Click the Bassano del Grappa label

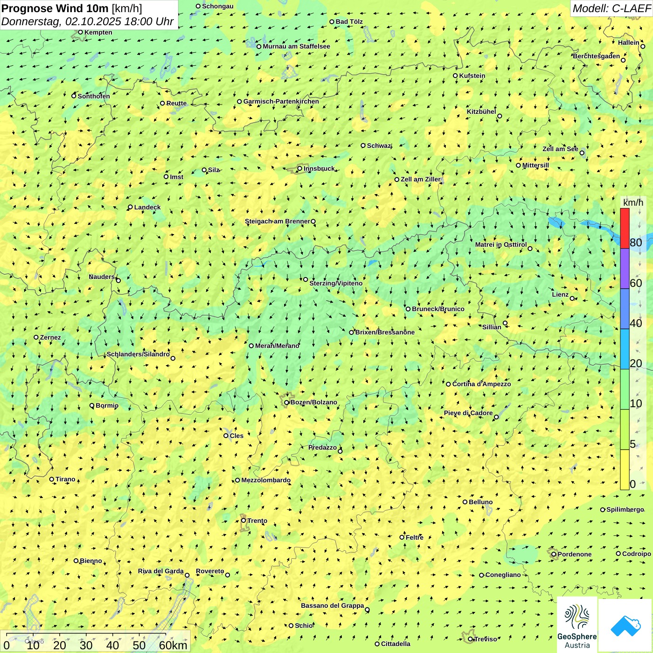[333, 605]
